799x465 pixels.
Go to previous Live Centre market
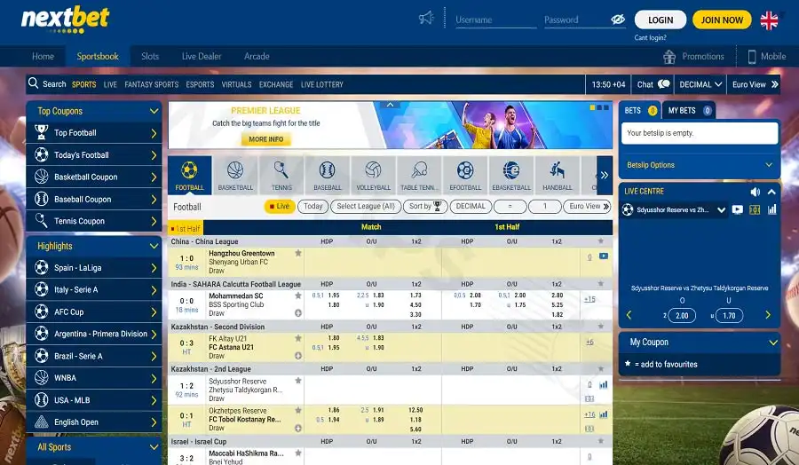coord(629,315)
